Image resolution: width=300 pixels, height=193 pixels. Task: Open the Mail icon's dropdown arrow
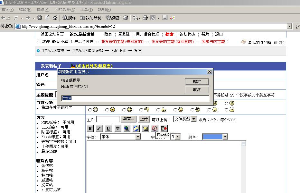[139, 18]
